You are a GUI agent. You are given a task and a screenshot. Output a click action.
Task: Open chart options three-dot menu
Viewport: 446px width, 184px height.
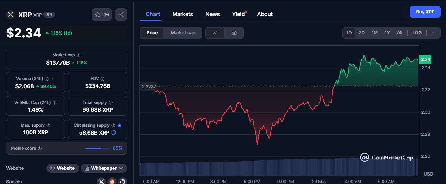click(434, 33)
